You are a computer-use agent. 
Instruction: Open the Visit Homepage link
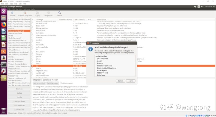click(66, 83)
